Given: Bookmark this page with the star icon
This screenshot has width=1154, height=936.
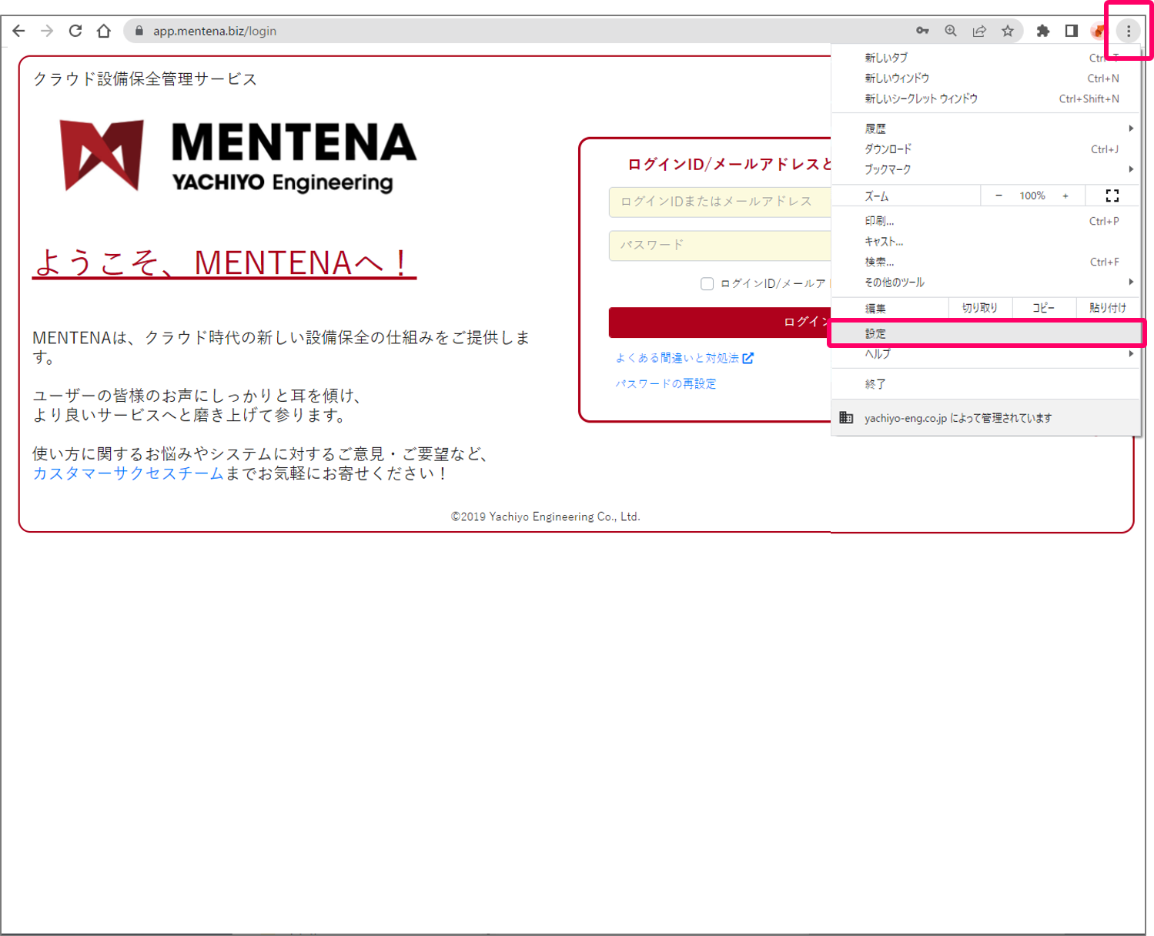Looking at the screenshot, I should [x=1007, y=31].
